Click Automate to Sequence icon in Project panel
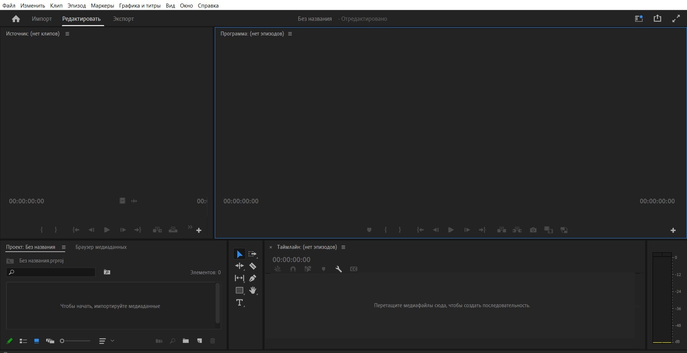The height and width of the screenshot is (353, 687). click(x=159, y=341)
